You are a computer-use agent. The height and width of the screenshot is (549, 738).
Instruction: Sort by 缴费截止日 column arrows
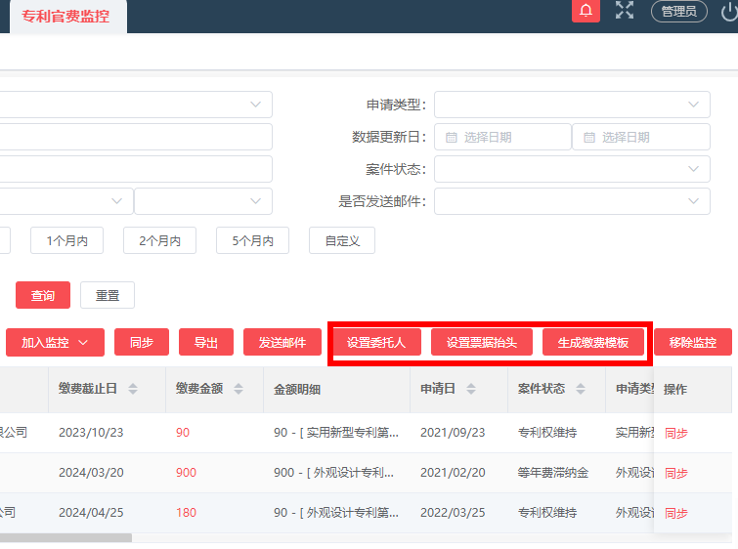(133, 389)
